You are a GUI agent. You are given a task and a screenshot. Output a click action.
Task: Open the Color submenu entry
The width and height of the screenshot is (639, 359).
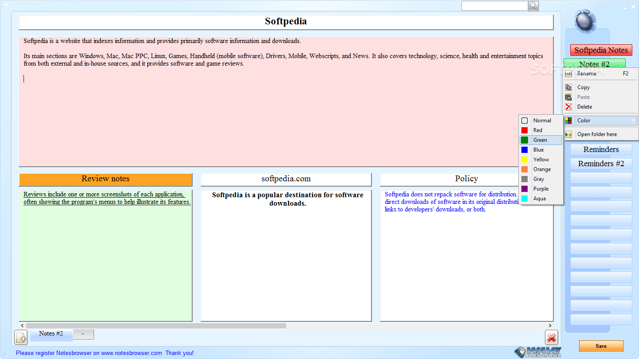[601, 121]
